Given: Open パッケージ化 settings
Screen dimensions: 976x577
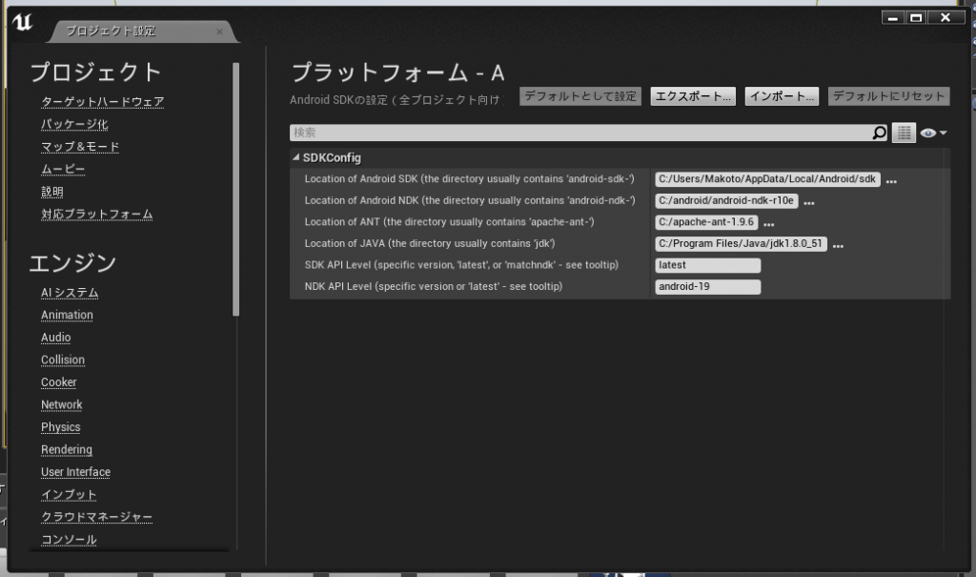Looking at the screenshot, I should pos(74,124).
